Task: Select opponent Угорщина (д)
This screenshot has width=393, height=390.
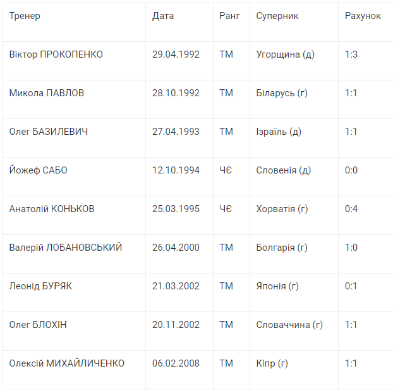Action: [x=285, y=54]
